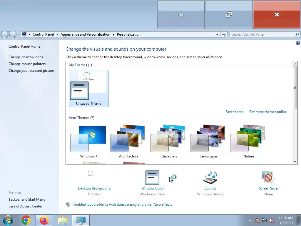Viewport: 301px width, 226px height.
Task: Restore down the Personalization window
Action: 229,15
